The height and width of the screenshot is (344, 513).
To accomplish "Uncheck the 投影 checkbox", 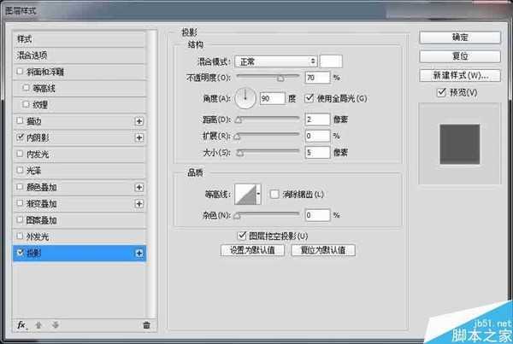I will 21,253.
